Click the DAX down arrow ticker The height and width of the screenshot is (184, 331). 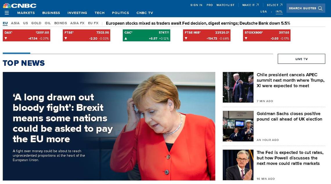tap(6, 38)
